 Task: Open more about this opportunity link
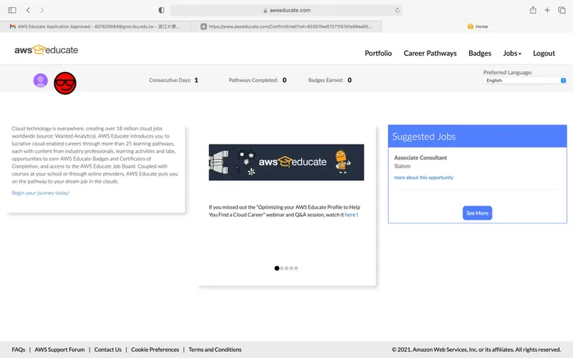pyautogui.click(x=424, y=177)
